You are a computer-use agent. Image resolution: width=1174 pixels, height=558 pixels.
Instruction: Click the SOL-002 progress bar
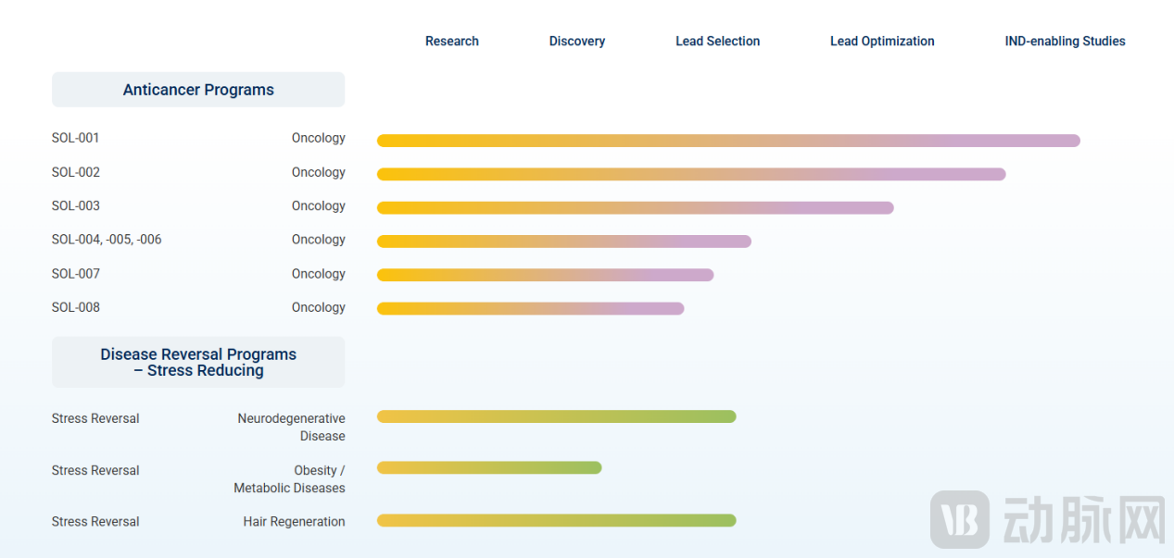point(691,174)
